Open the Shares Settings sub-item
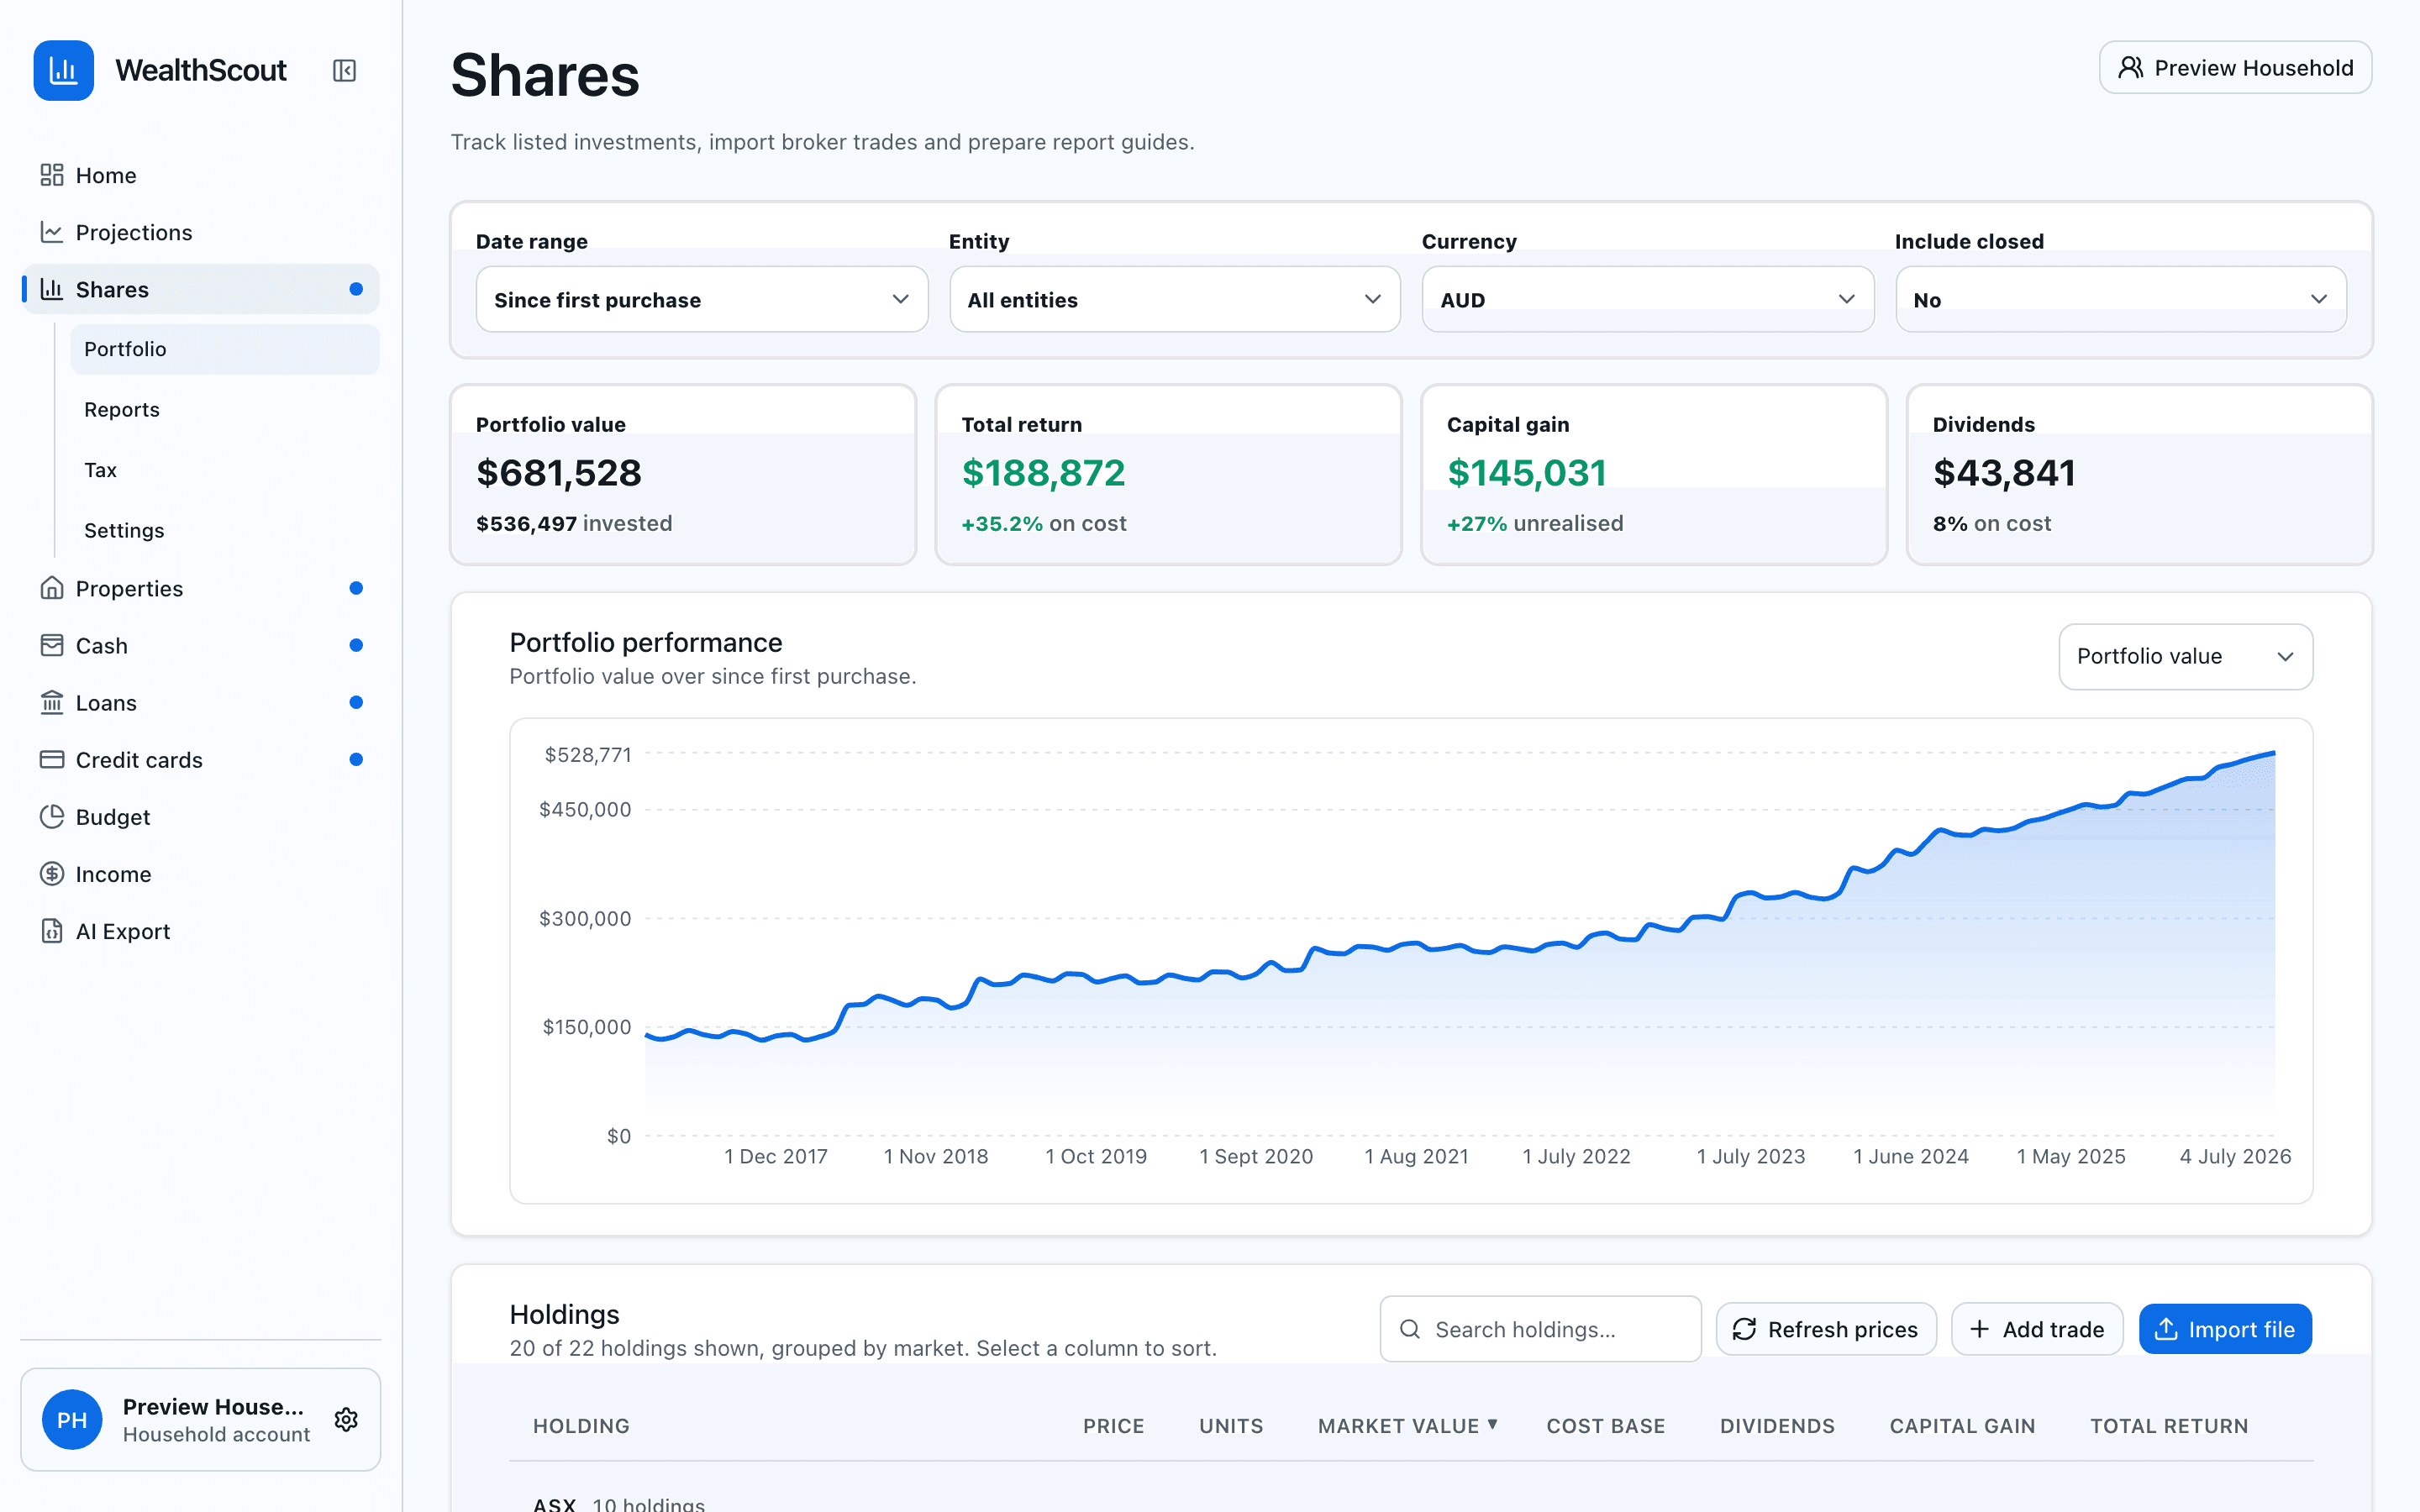Screen dimensions: 2420x1512 (225, 530)
